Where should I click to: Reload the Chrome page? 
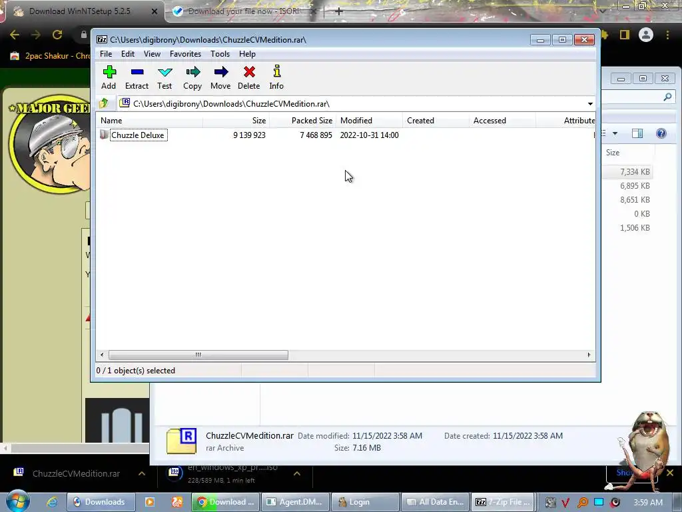coord(57,35)
